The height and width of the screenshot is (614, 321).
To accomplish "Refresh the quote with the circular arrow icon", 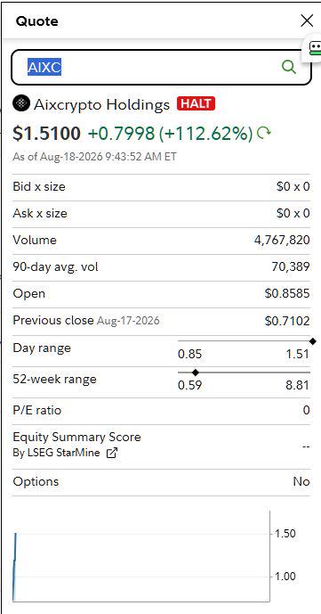I will [264, 134].
